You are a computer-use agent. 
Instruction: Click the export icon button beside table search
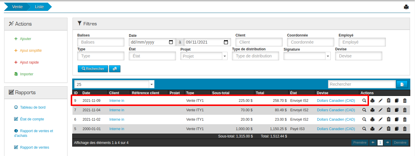(x=402, y=84)
